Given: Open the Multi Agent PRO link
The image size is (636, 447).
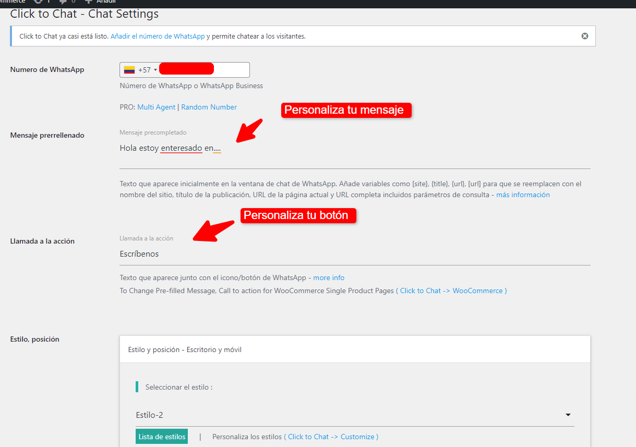Looking at the screenshot, I should coord(156,107).
